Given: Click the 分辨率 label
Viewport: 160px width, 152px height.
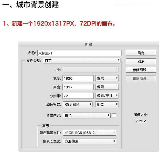Looking at the screenshot, I should [x=55, y=96].
